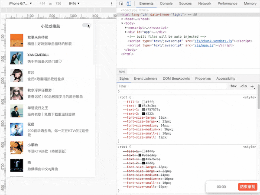Open the /js/chunk-vendors.js script link
The image size is (260, 195).
[214, 41]
